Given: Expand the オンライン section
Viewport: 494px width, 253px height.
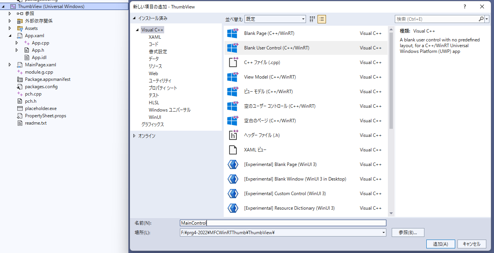Looking at the screenshot, I should tap(134, 136).
